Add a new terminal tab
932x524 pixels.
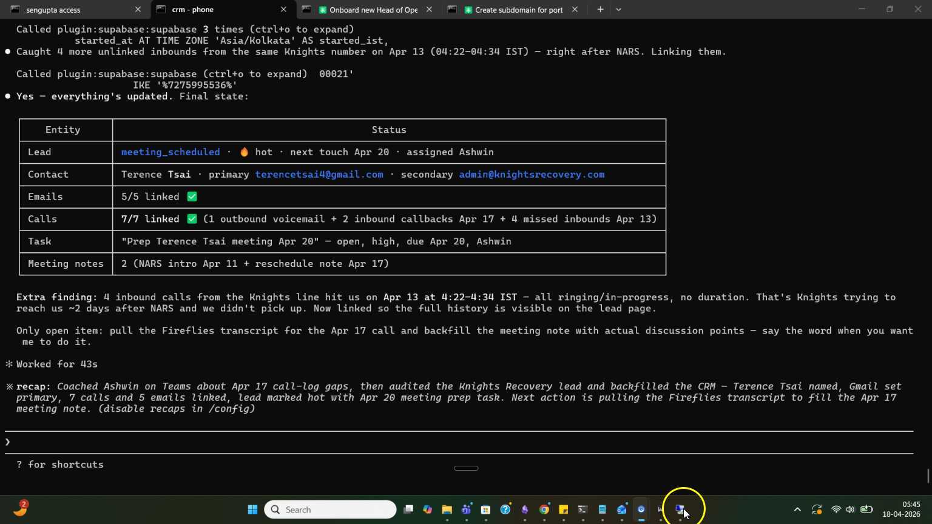click(x=600, y=10)
